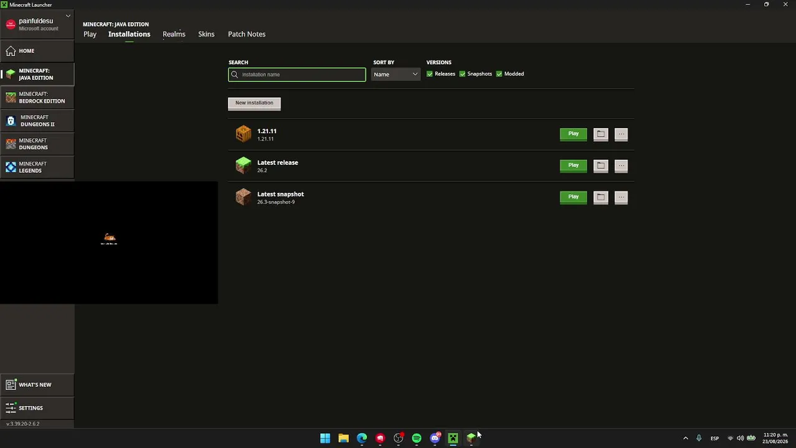The image size is (796, 448).
Task: Open the What's New section
Action: click(x=37, y=385)
